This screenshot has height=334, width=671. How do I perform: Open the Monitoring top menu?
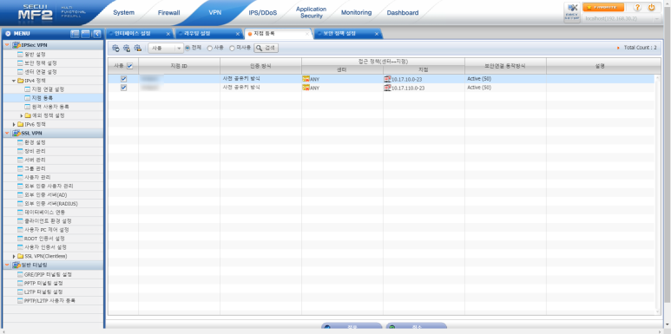click(356, 13)
